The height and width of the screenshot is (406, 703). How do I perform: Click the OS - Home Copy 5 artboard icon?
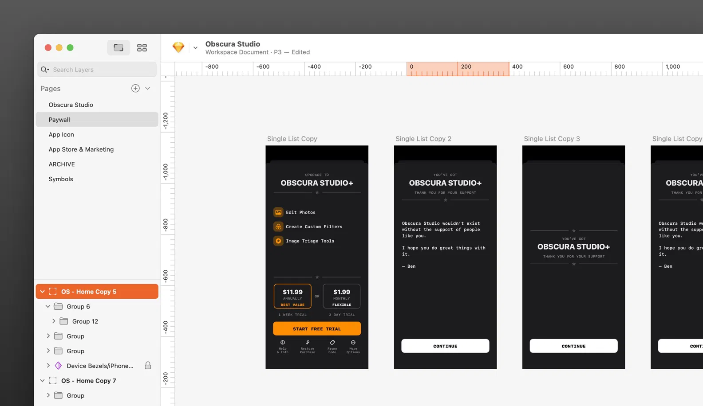(53, 292)
